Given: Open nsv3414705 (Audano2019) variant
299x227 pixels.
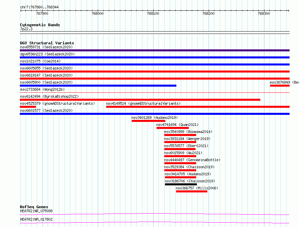Looking at the screenshot, I should pos(188,174).
